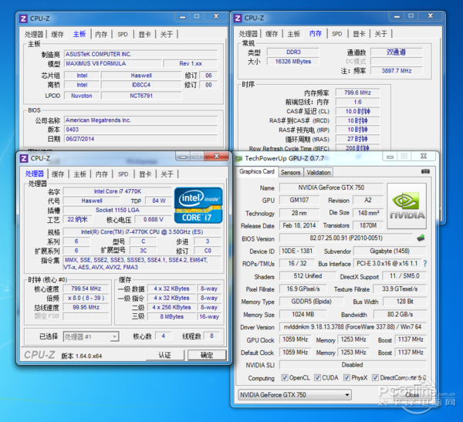
Task: Uncheck the OpenCL checkbox
Action: (285, 378)
